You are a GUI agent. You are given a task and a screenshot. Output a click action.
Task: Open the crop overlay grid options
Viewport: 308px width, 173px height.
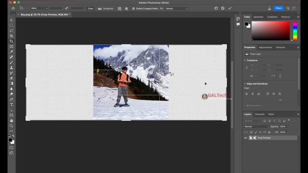(x=119, y=9)
